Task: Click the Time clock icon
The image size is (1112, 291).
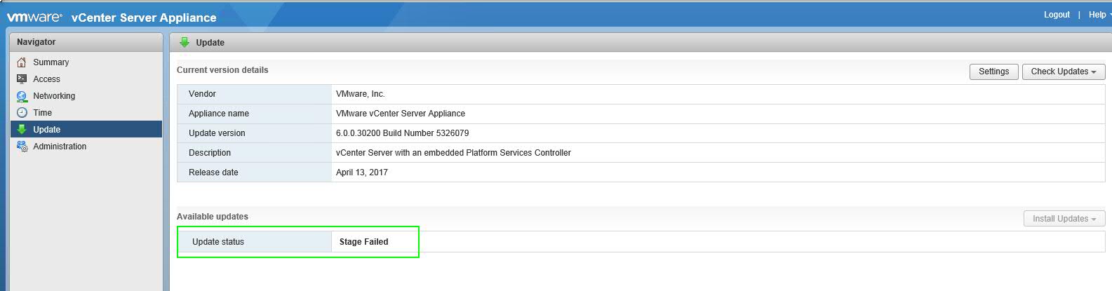Action: pos(22,113)
